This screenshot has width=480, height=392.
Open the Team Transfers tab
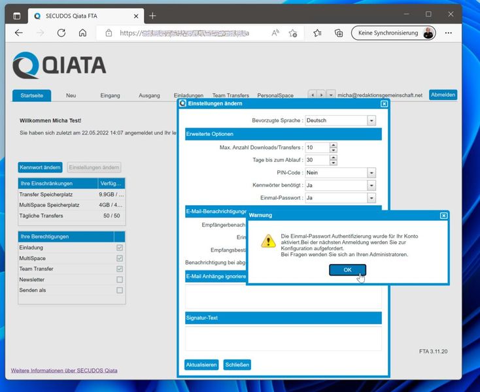(x=231, y=95)
